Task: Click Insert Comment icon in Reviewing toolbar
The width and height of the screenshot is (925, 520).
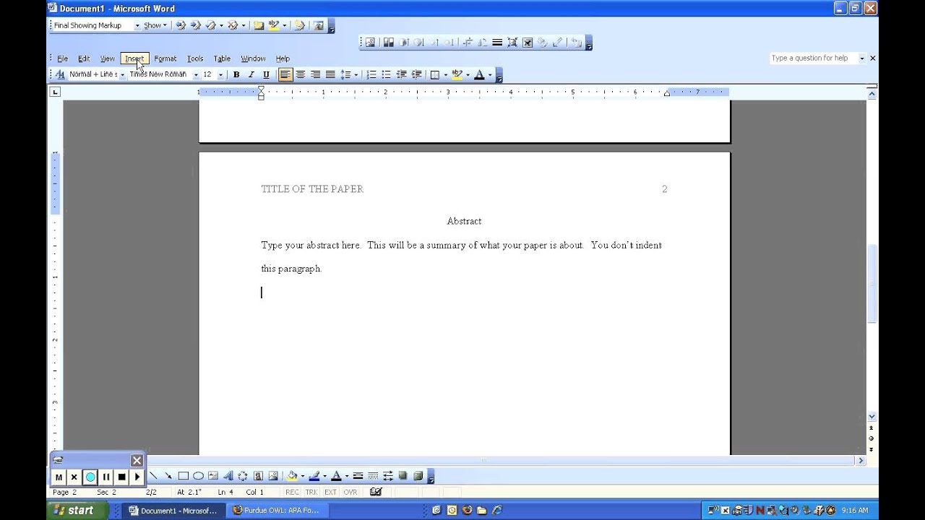Action: [259, 25]
